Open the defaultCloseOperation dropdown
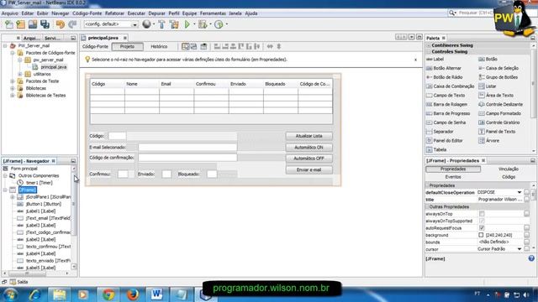 pyautogui.click(x=520, y=192)
